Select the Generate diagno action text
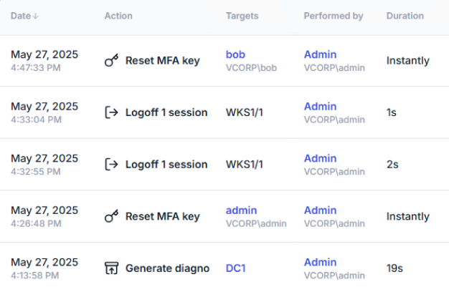Image resolution: width=449 pixels, height=287 pixels. 167,268
